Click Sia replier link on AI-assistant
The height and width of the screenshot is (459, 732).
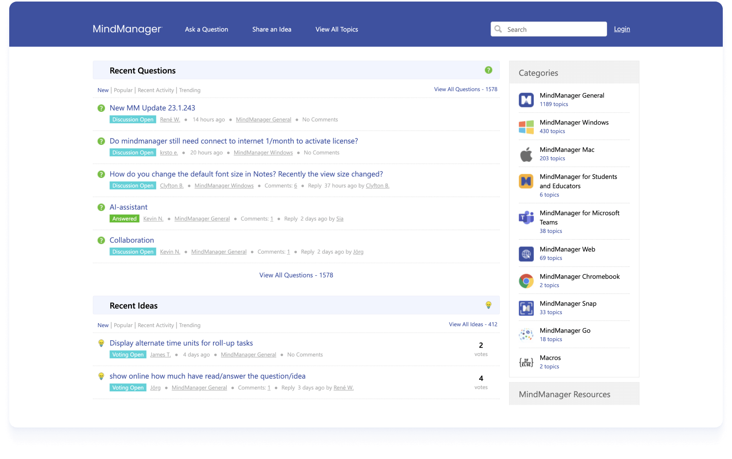tap(340, 219)
